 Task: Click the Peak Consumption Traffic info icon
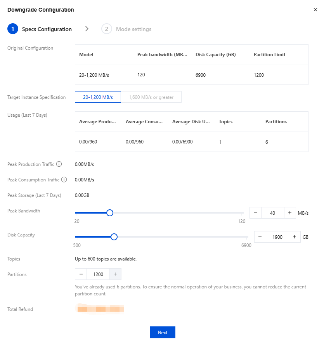tap(64, 180)
